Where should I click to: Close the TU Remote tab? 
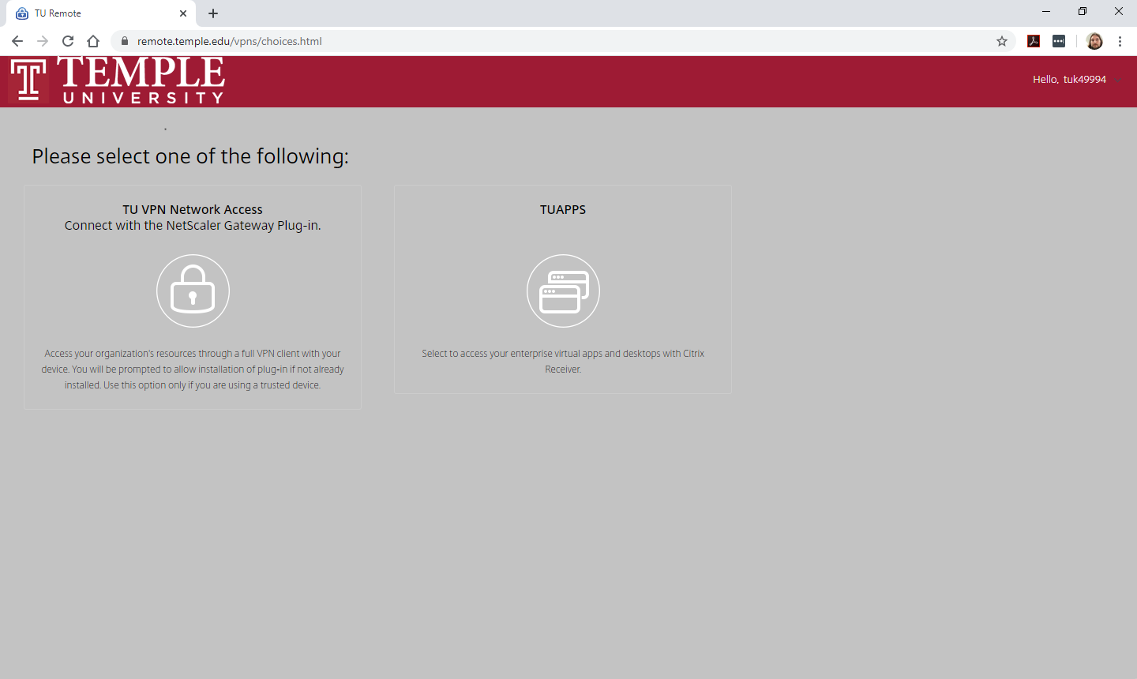[x=183, y=13]
